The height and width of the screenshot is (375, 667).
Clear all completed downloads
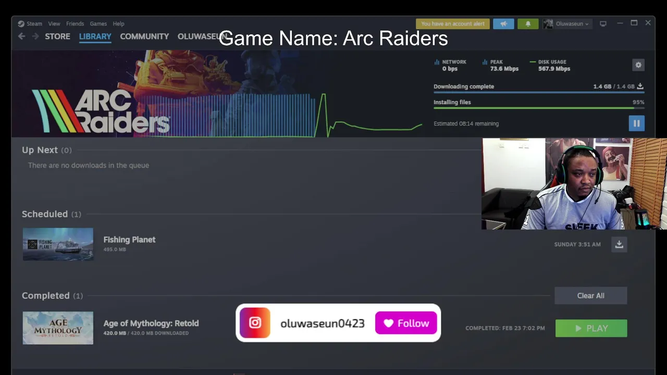pyautogui.click(x=590, y=295)
